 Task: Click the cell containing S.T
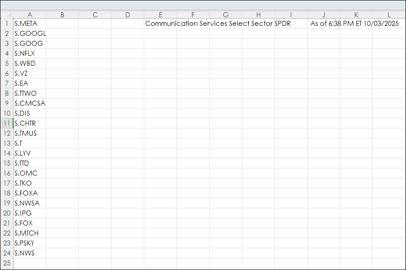click(29, 143)
